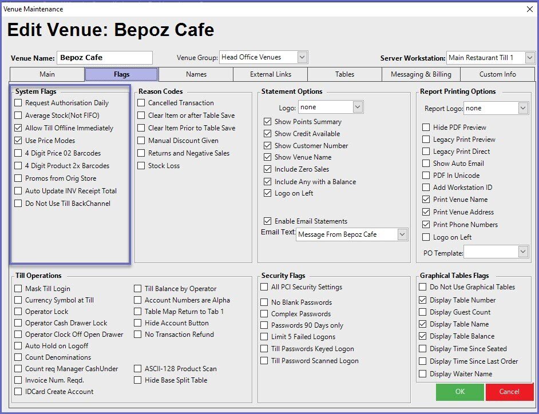Viewport: 539px width, 414px height.
Task: Switch to the Main tab
Action: (47, 74)
